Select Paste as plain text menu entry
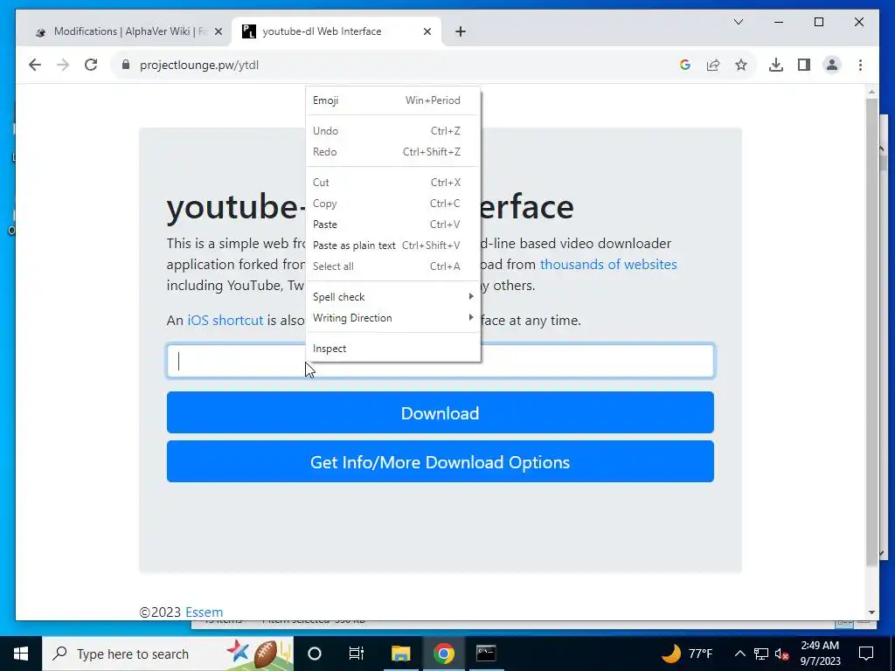895x671 pixels. click(x=392, y=246)
